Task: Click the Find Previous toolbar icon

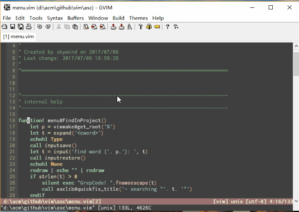Action: (103, 27)
